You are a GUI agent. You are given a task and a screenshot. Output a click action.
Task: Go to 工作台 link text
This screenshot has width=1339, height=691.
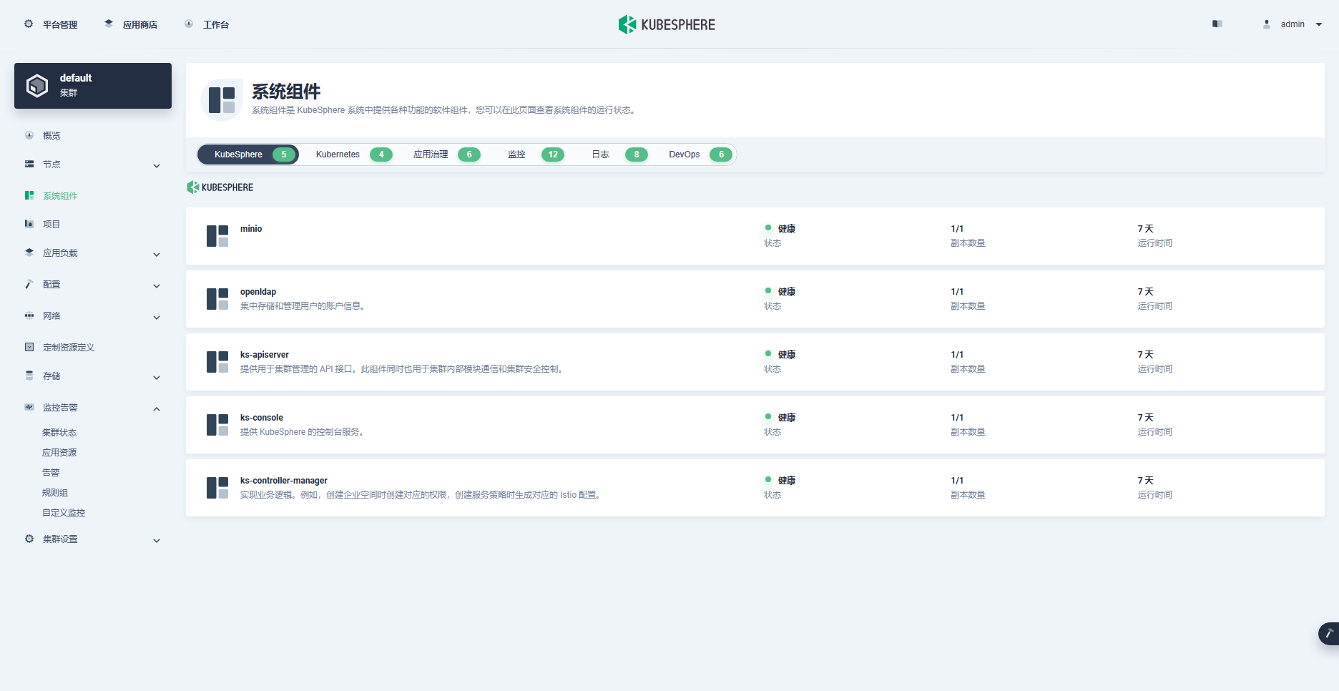coord(216,25)
